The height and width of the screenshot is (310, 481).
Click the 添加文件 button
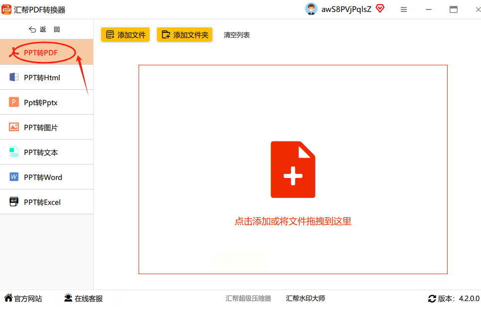[x=126, y=35]
